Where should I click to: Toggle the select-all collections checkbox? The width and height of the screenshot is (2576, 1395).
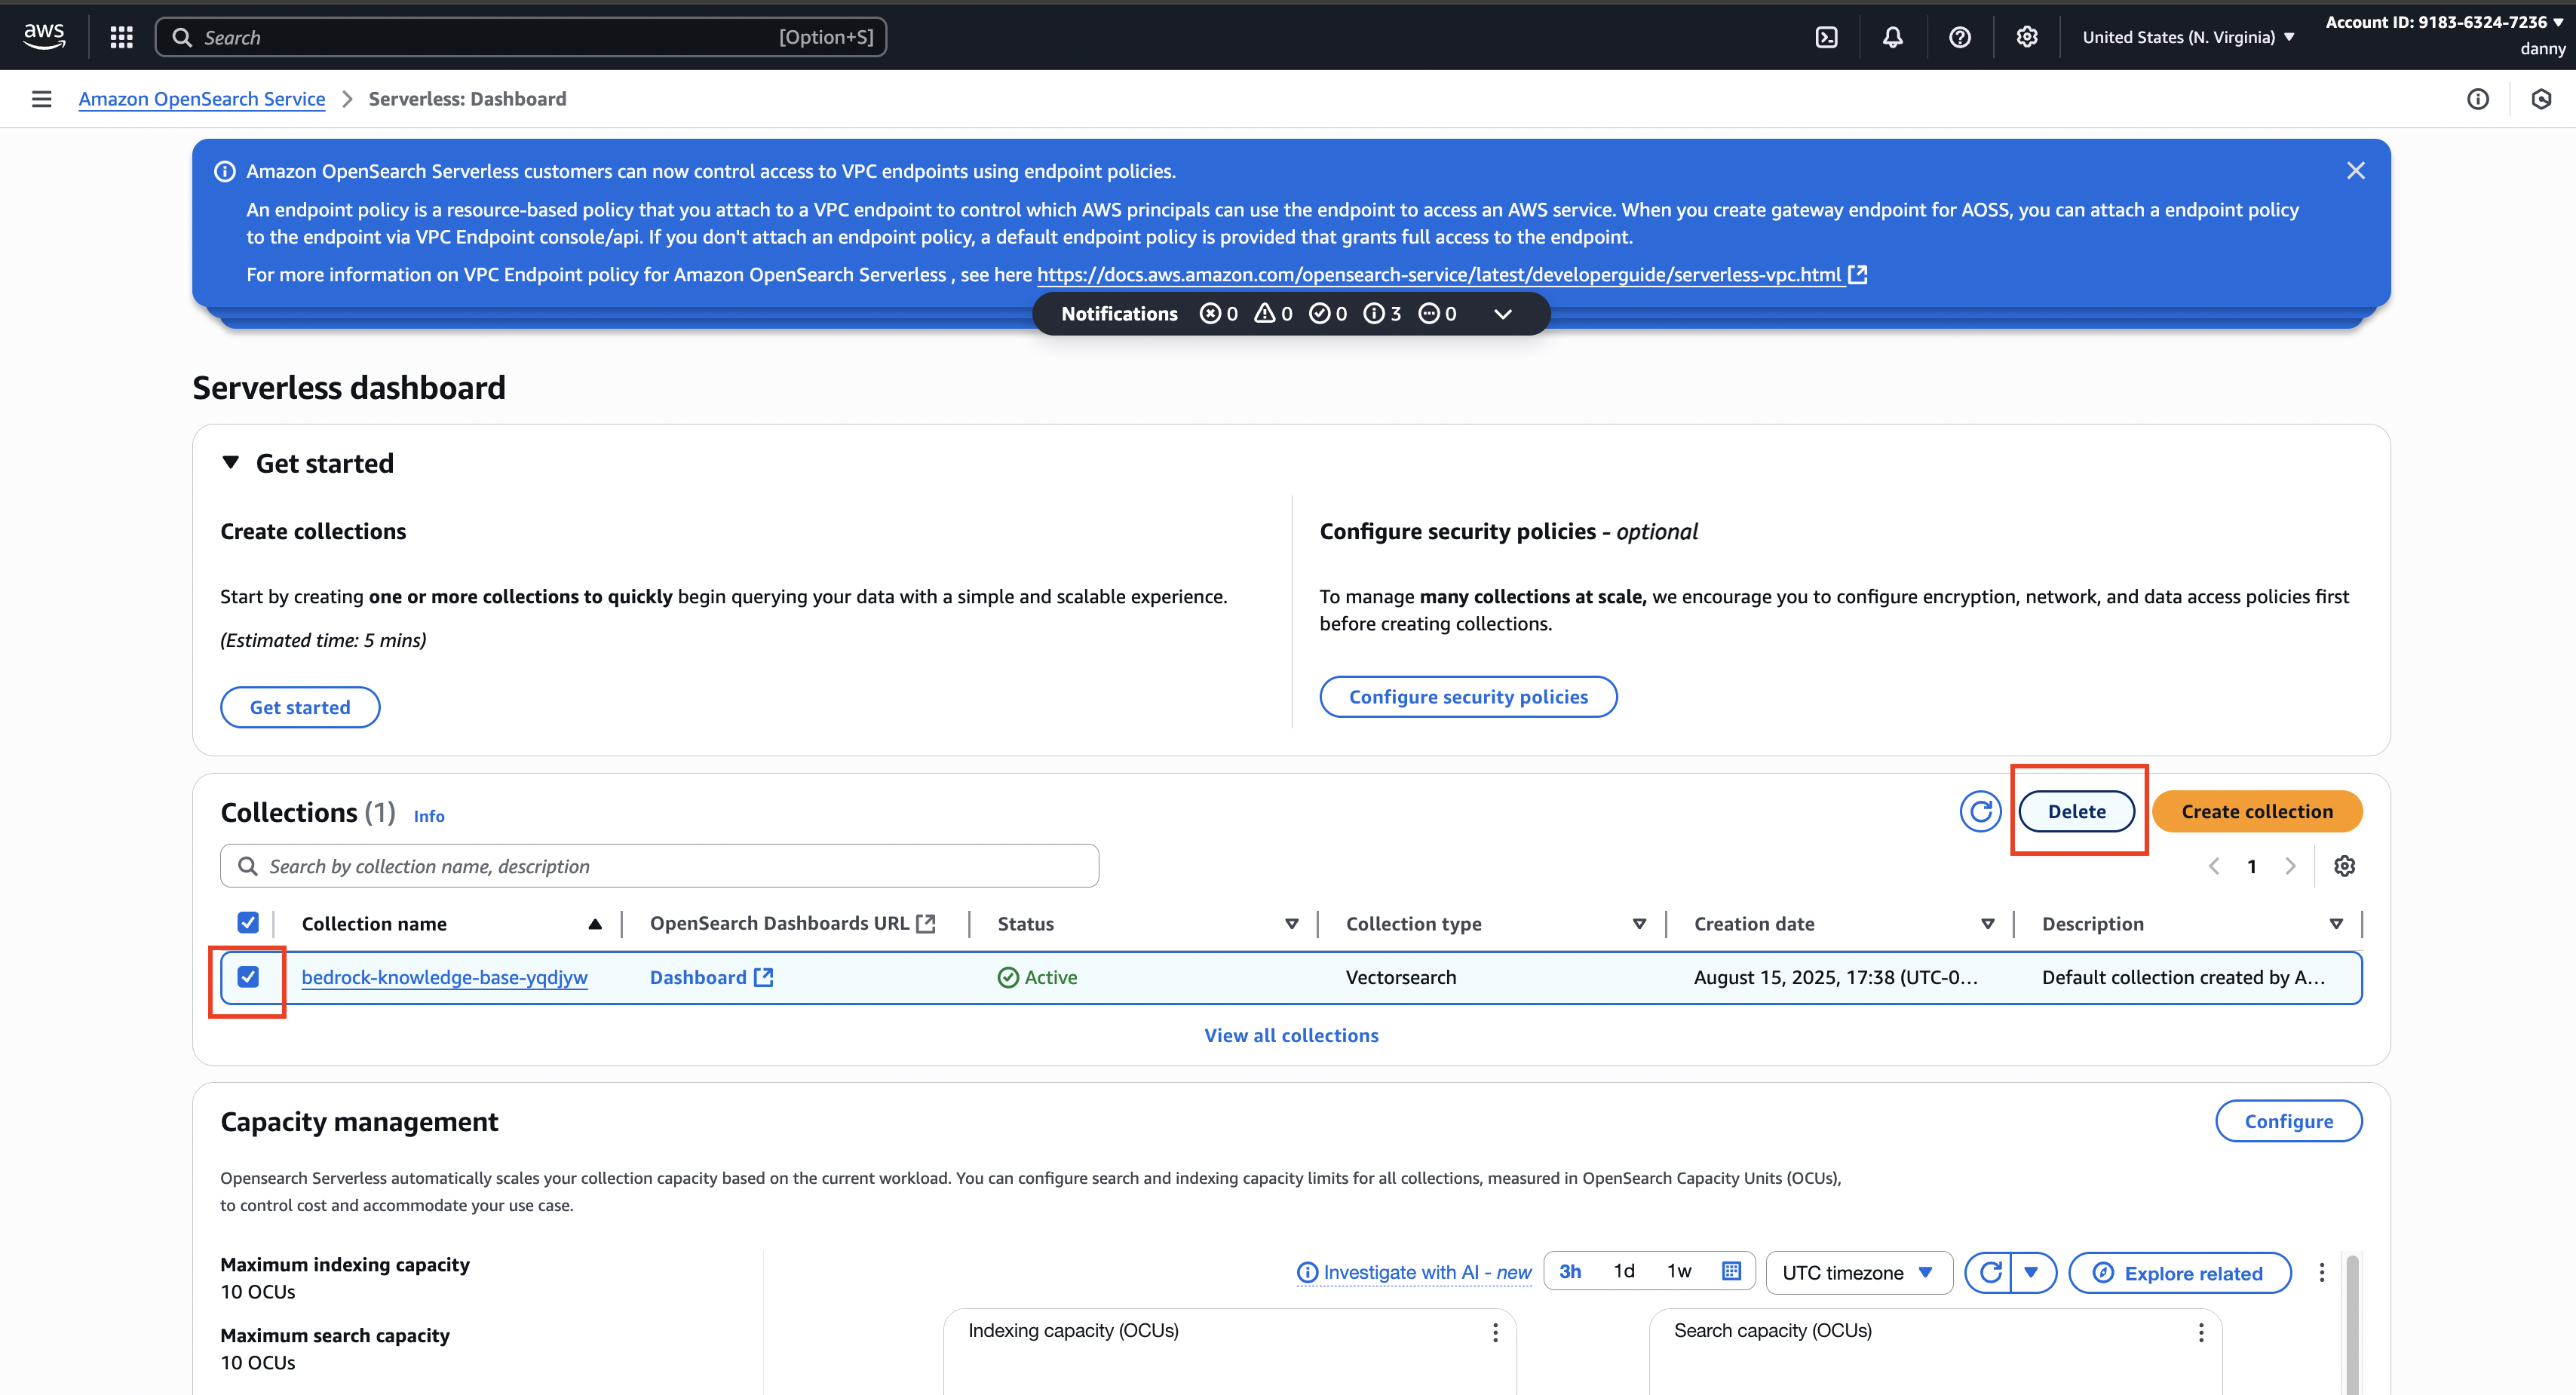[248, 923]
